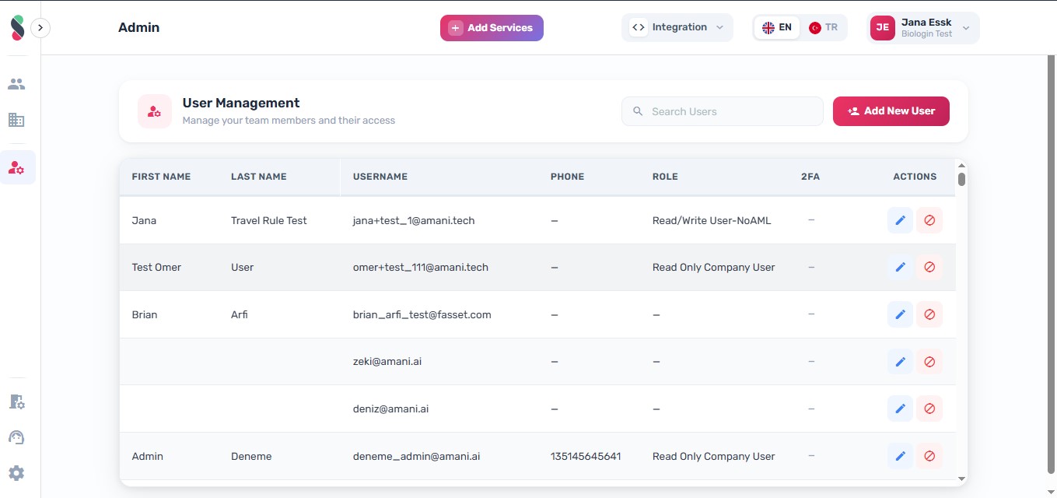Click the PHONE column header
The width and height of the screenshot is (1057, 498).
coord(567,177)
